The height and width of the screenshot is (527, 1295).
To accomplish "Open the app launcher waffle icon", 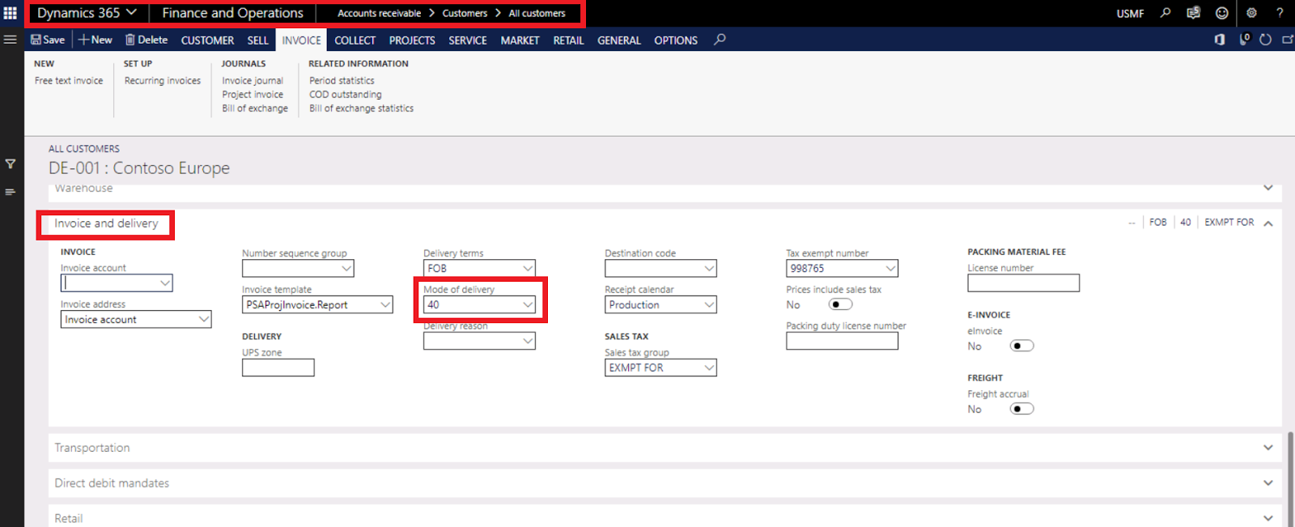I will (11, 13).
